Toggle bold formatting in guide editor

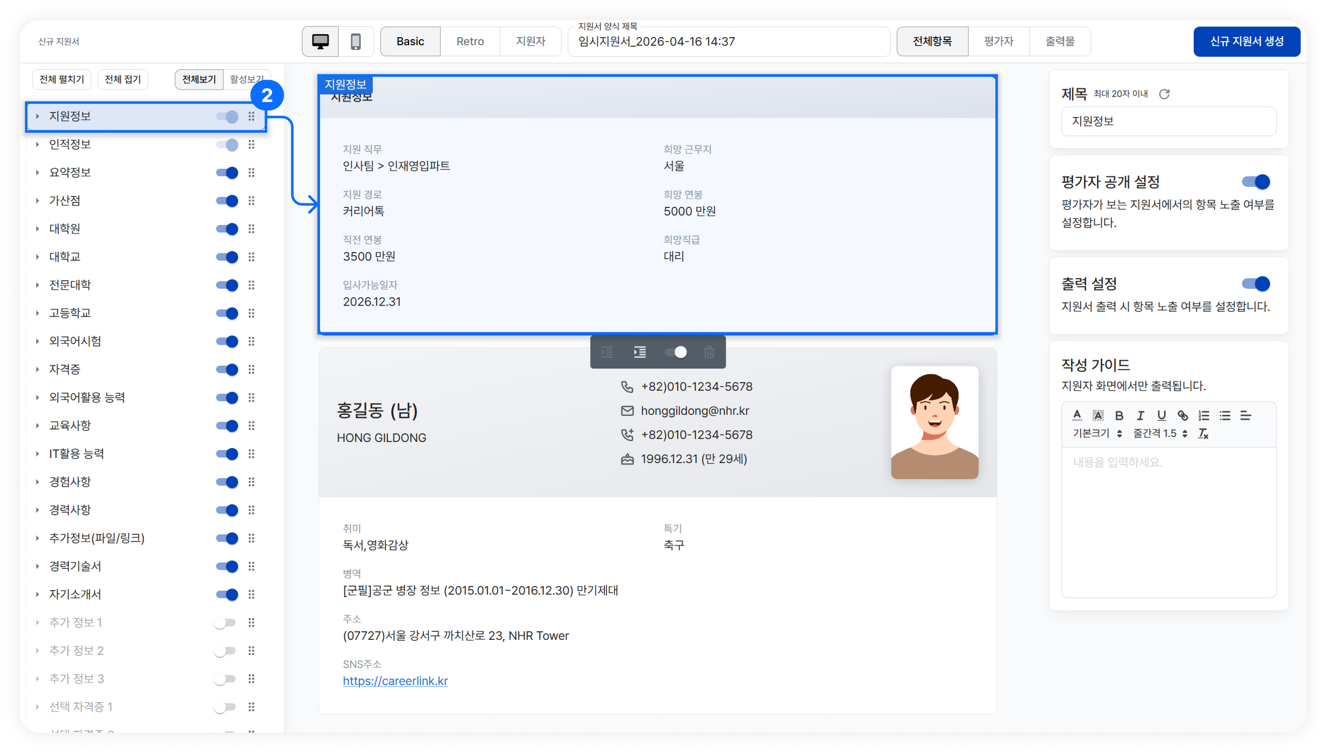coord(1119,415)
